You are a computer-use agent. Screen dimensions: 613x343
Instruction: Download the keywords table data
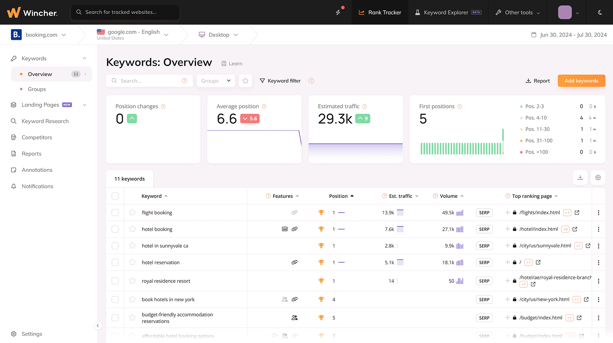580,178
